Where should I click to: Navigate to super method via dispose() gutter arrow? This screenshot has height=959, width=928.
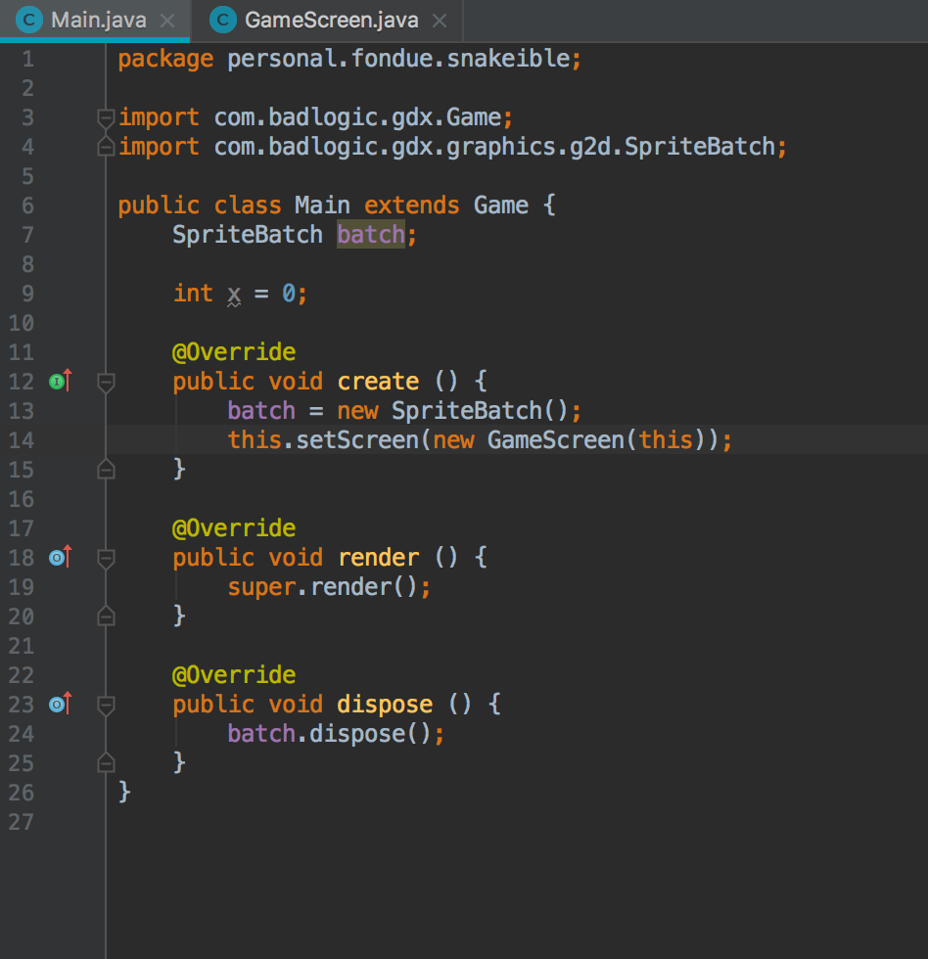[67, 701]
